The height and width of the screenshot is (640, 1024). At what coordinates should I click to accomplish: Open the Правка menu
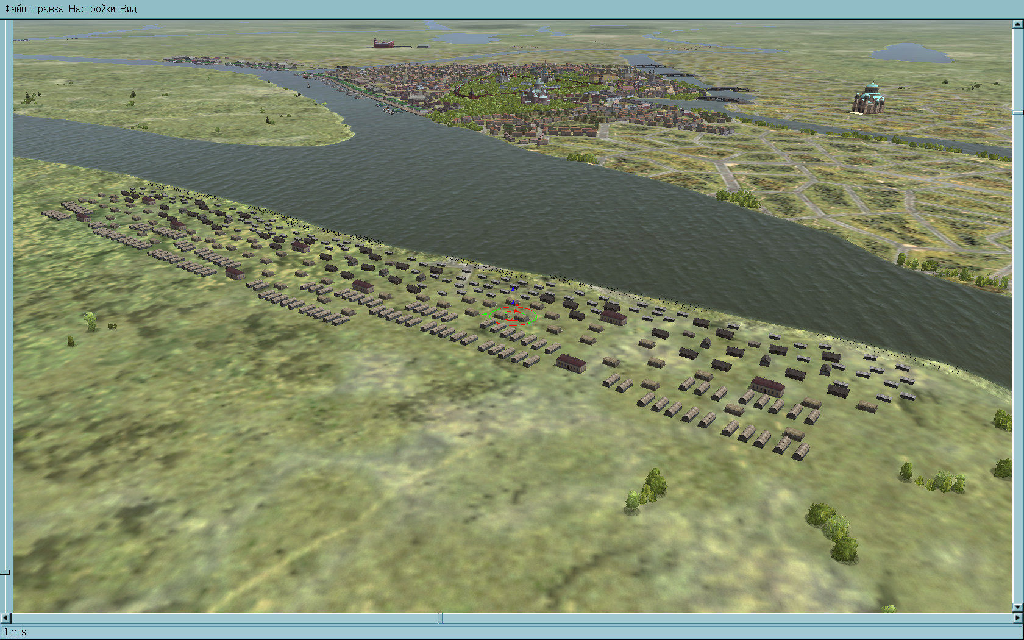click(48, 9)
